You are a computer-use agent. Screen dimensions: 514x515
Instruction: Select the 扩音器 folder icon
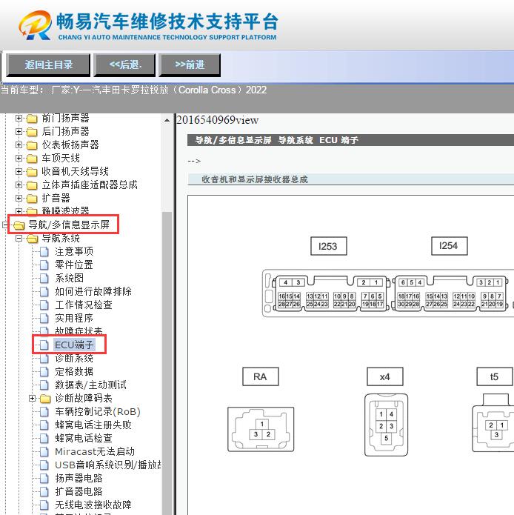32,199
